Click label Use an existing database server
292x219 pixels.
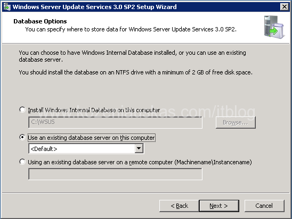pos(92,138)
